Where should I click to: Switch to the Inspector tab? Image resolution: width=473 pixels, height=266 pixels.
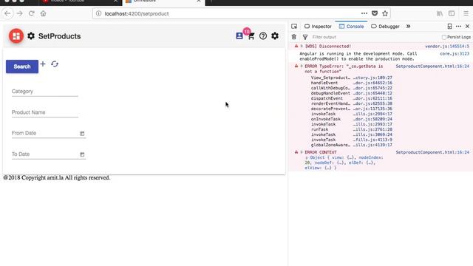point(318,27)
